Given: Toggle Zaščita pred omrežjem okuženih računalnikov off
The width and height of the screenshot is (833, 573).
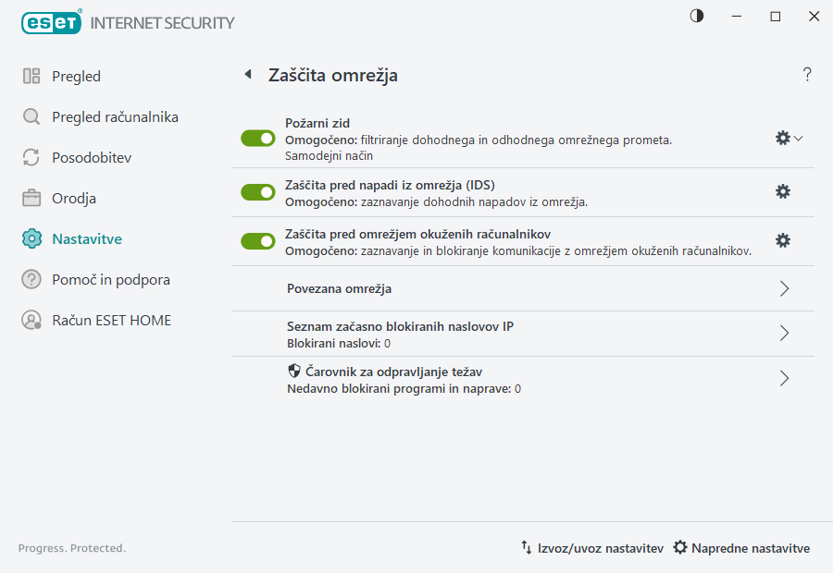Looking at the screenshot, I should pos(258,241).
